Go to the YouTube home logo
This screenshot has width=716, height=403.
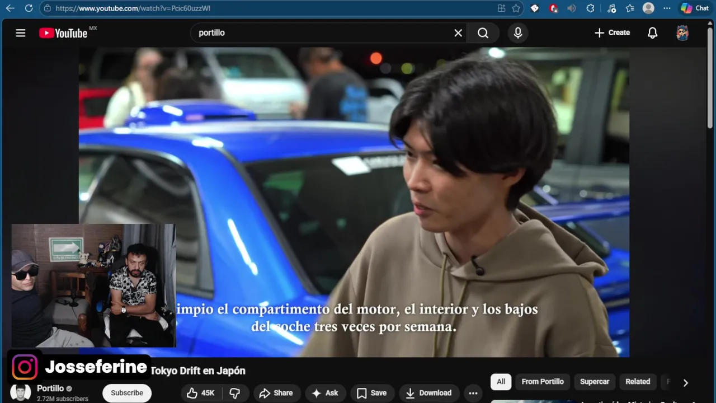pyautogui.click(x=63, y=33)
